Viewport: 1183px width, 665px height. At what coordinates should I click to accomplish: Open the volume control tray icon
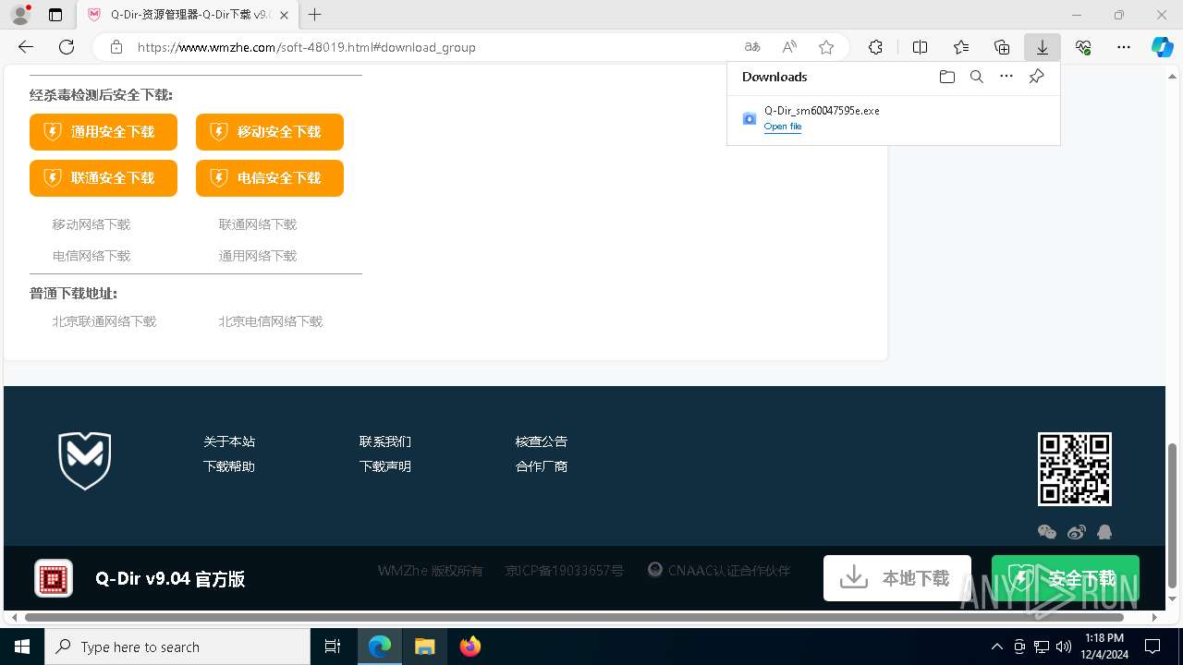[1064, 647]
